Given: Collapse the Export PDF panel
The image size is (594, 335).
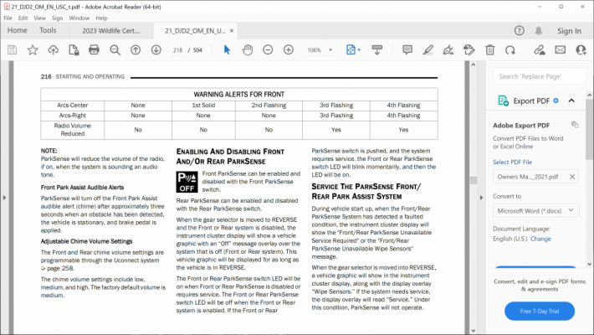Looking at the screenshot, I should click(571, 100).
